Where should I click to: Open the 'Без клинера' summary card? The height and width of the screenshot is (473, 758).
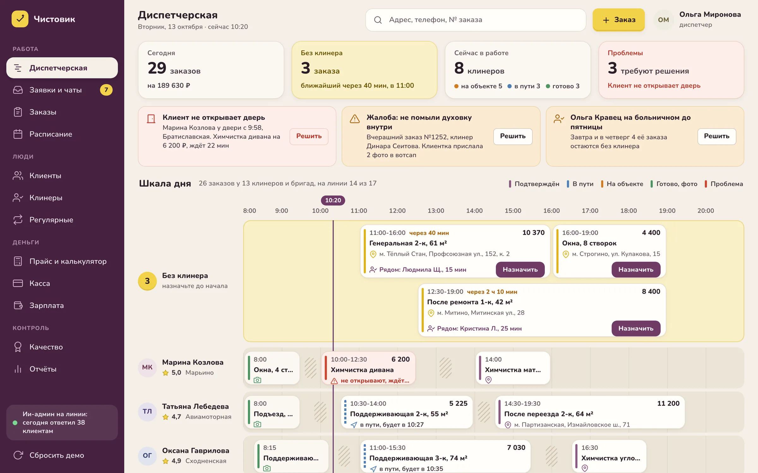(364, 70)
